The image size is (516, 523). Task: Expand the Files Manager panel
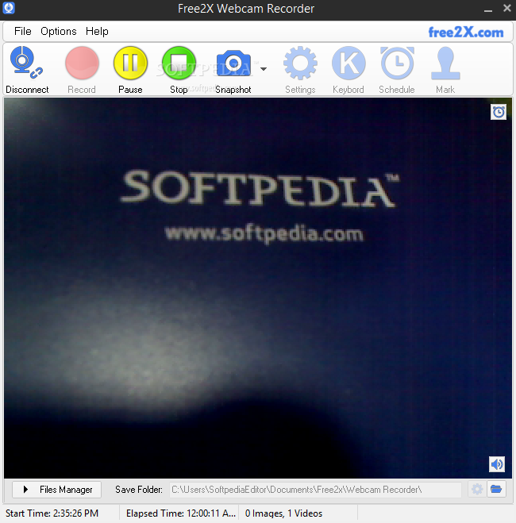(56, 490)
